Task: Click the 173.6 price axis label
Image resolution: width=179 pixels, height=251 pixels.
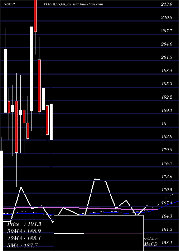Action: point(167,176)
